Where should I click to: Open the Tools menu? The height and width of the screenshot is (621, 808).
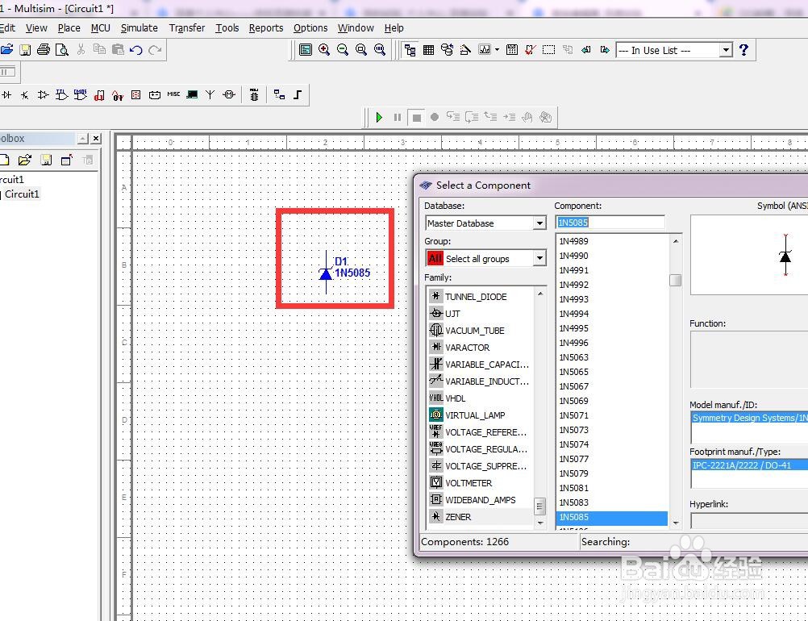(227, 28)
